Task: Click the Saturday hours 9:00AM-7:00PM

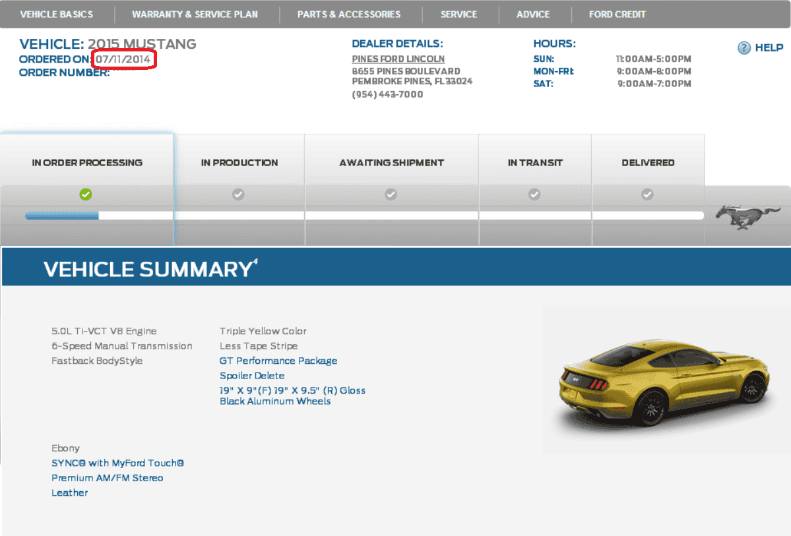Action: click(654, 84)
